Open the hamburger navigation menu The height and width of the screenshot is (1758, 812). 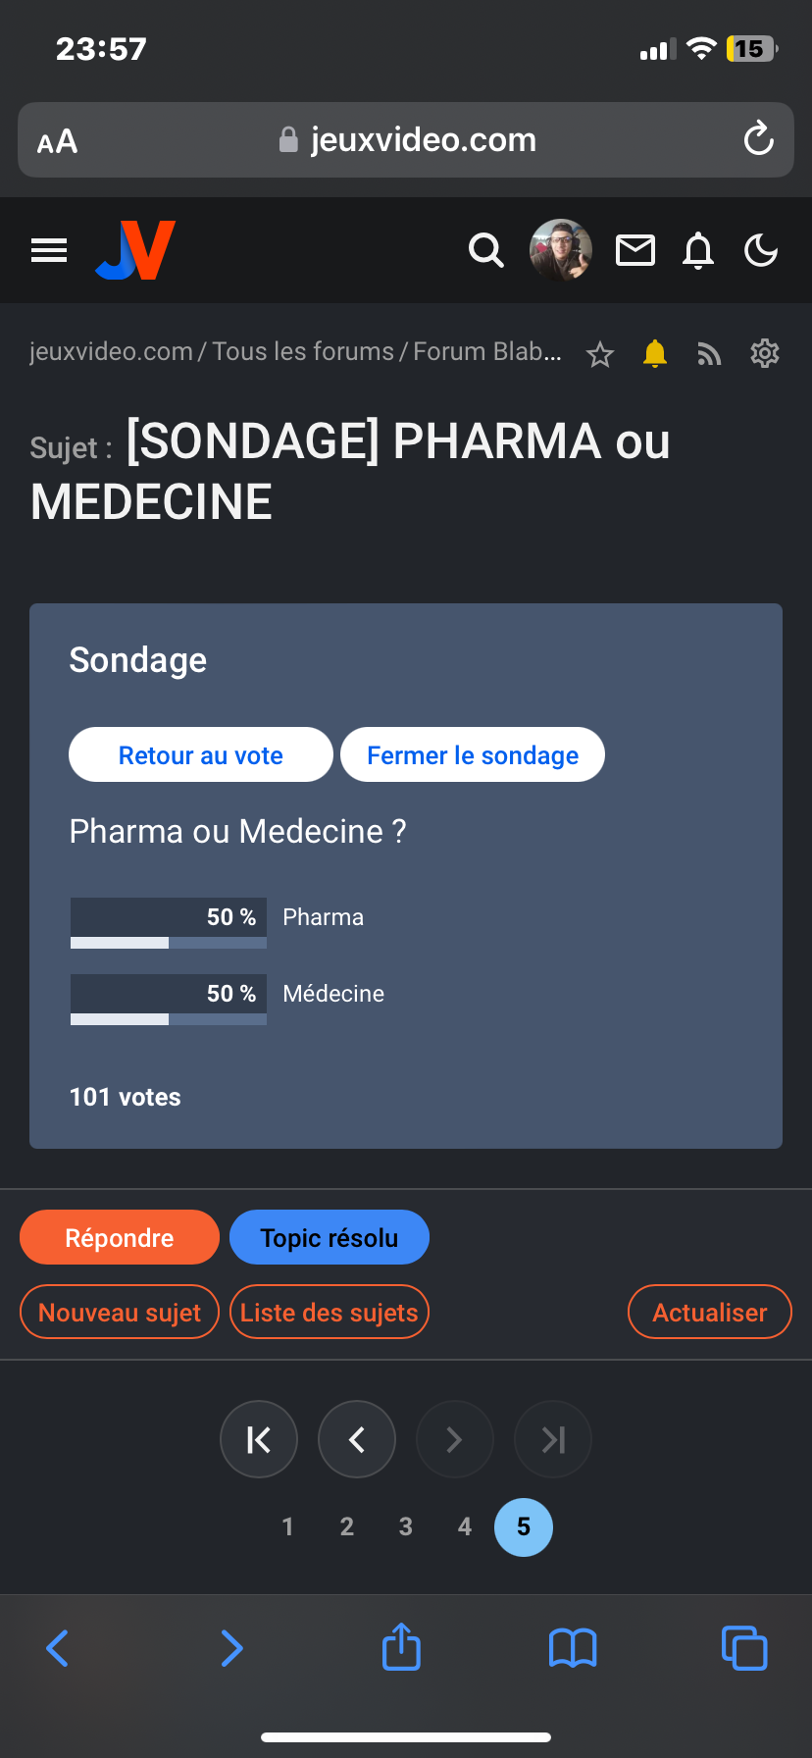click(x=49, y=251)
